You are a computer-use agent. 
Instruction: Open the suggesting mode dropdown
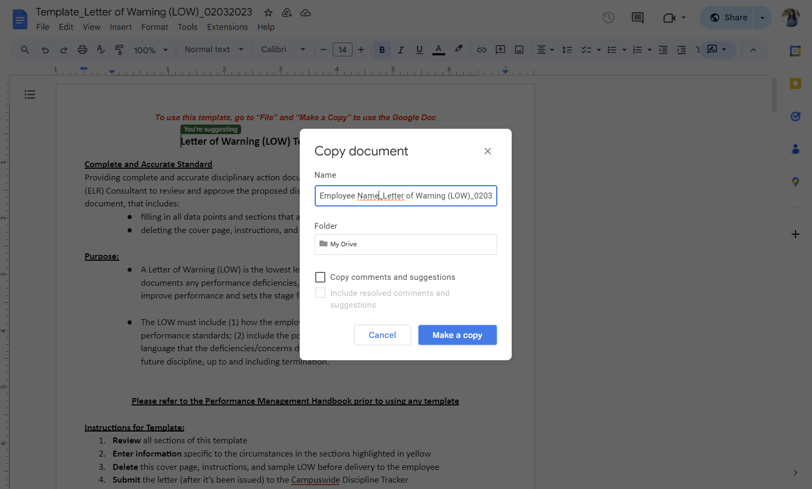(x=717, y=49)
